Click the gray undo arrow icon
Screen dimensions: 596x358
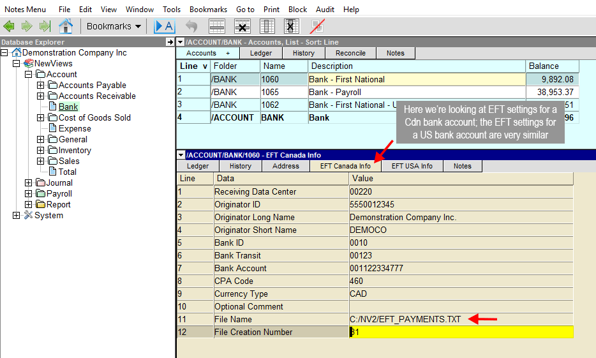pyautogui.click(x=191, y=26)
